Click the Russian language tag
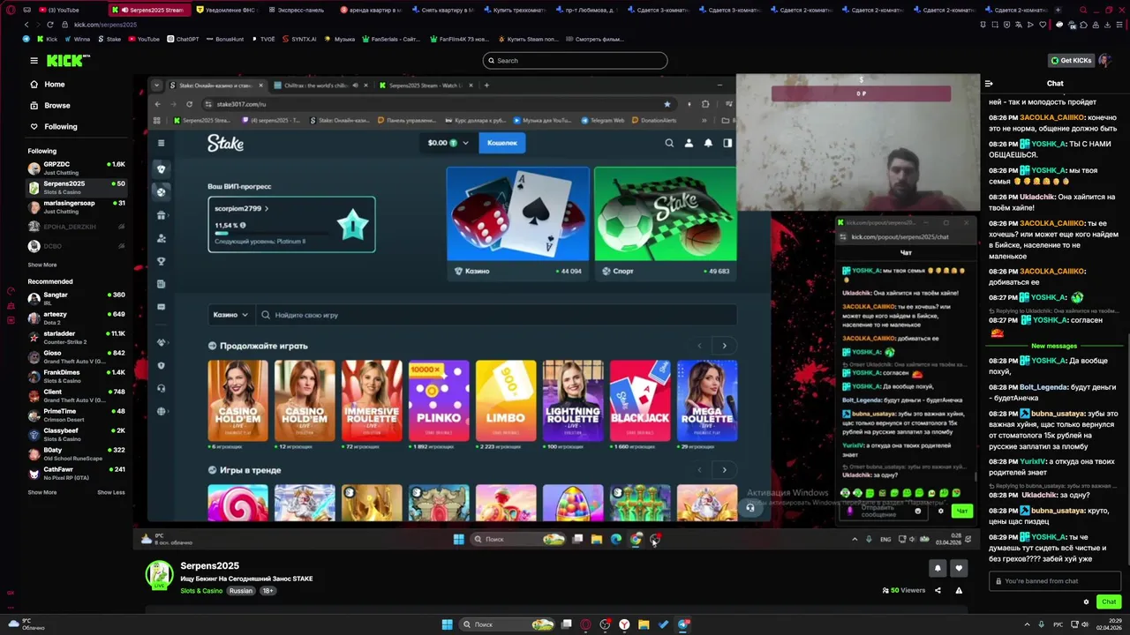 pyautogui.click(x=241, y=591)
